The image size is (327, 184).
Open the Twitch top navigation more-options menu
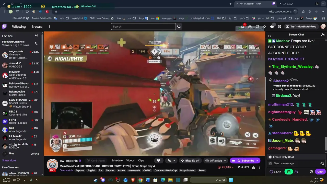(50, 27)
